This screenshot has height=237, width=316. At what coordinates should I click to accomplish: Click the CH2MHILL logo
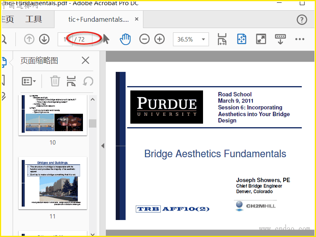point(256,206)
